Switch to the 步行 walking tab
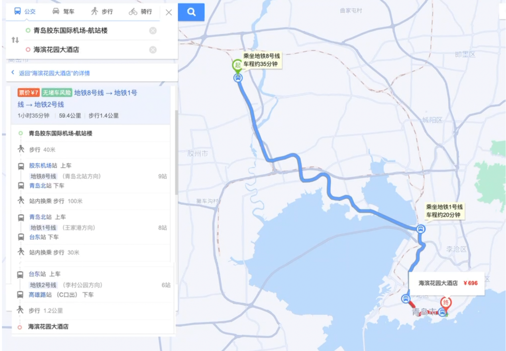The image size is (506, 351). (102, 12)
